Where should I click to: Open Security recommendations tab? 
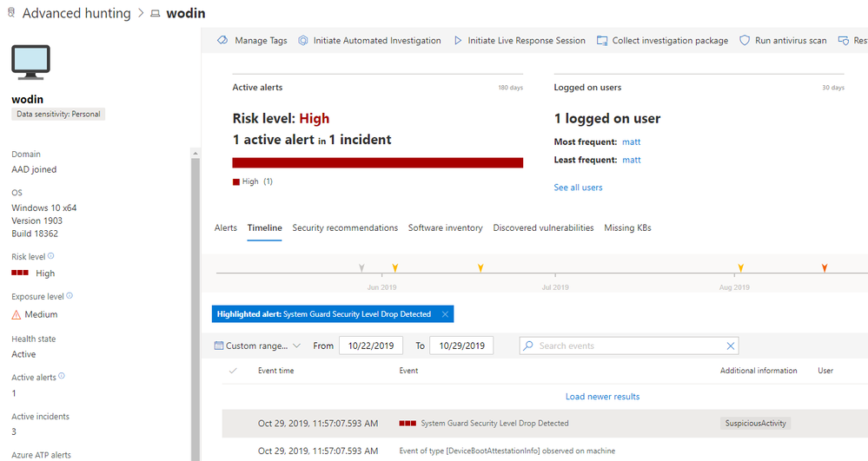click(x=345, y=227)
